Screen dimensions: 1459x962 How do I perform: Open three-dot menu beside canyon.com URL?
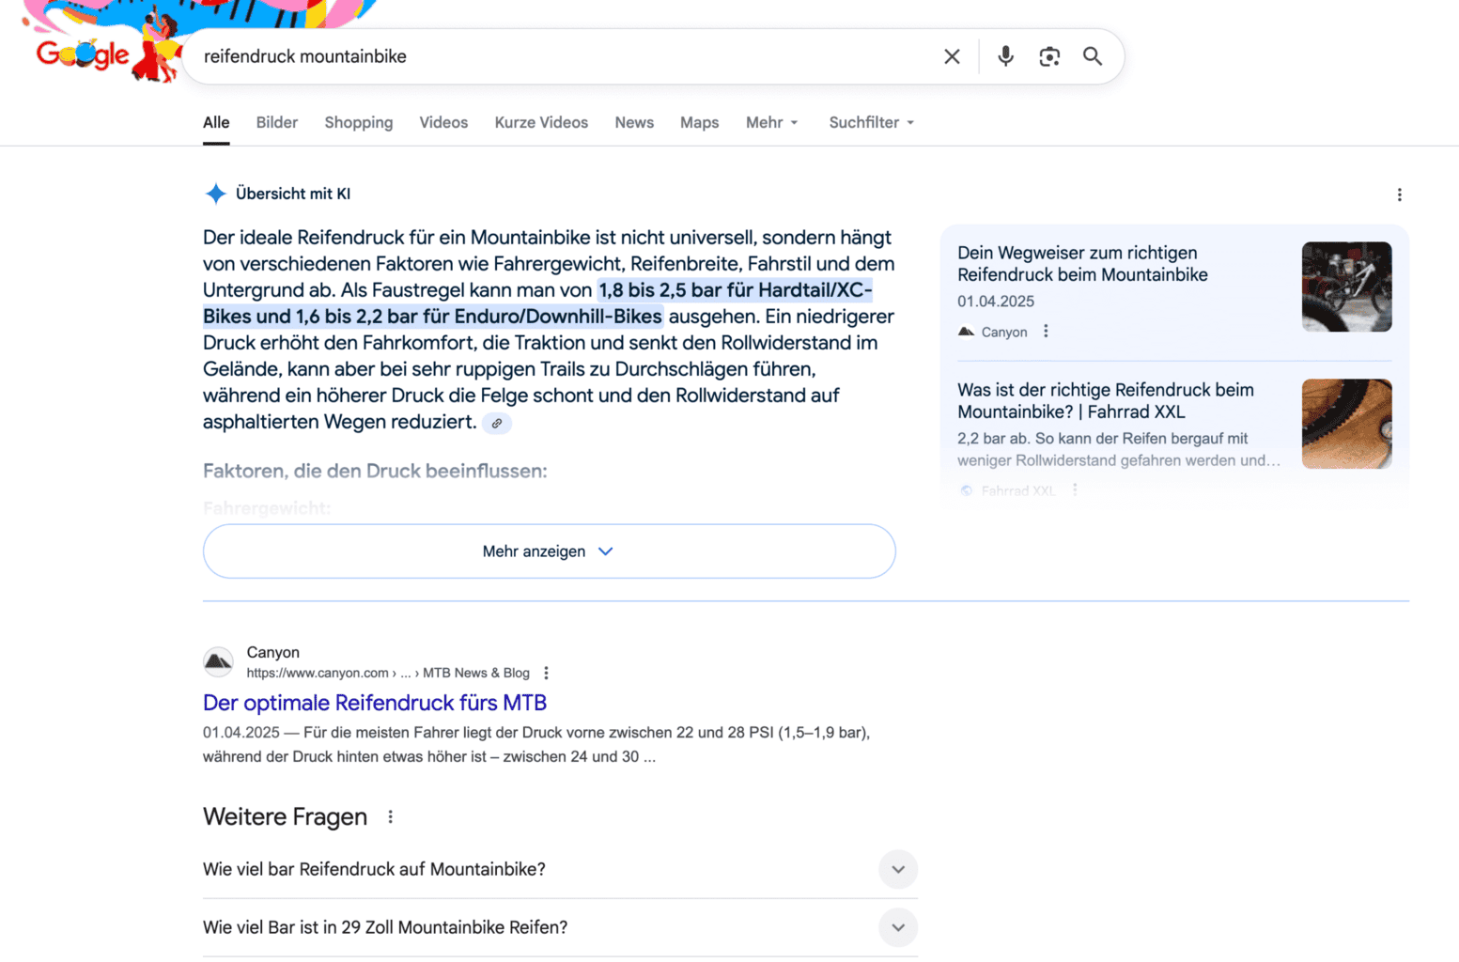pos(546,673)
